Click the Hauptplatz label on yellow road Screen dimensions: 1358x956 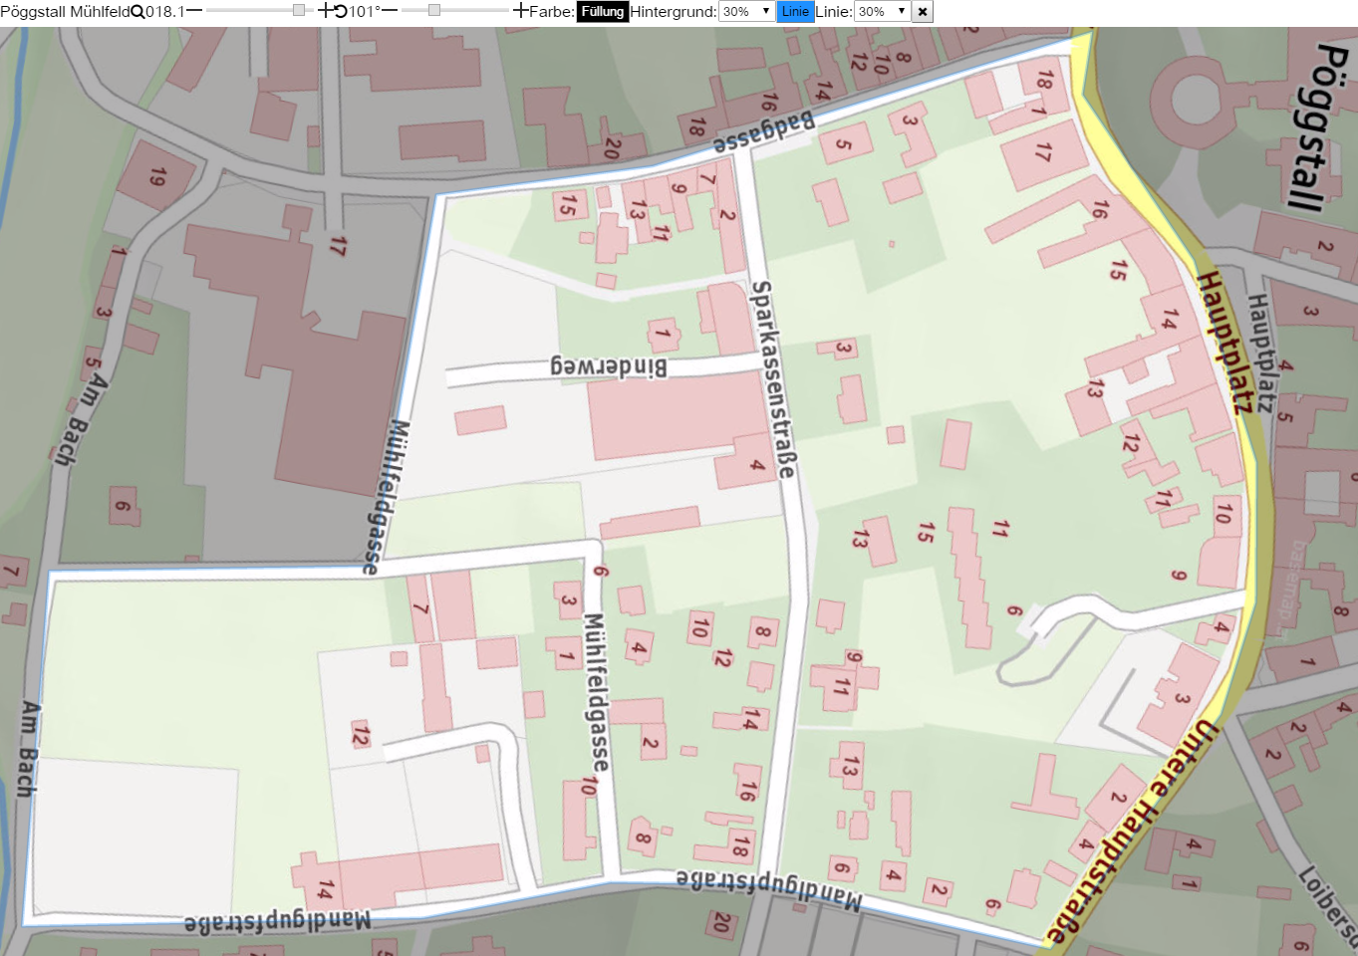[x=1223, y=342]
